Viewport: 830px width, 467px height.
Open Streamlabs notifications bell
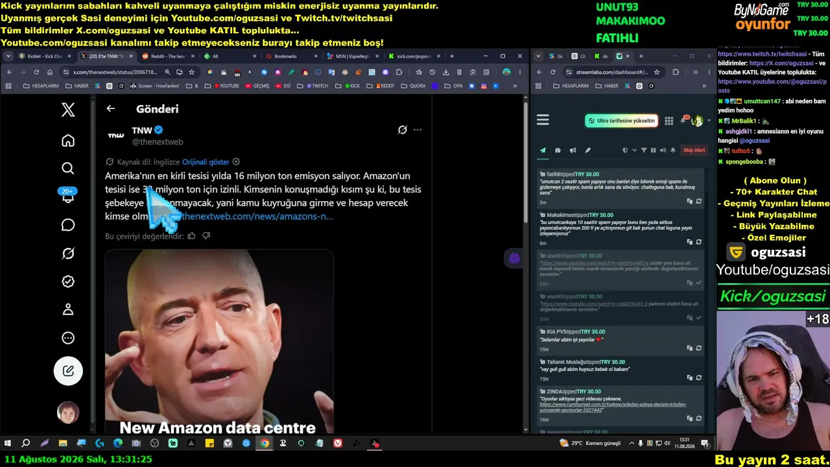pos(683,120)
